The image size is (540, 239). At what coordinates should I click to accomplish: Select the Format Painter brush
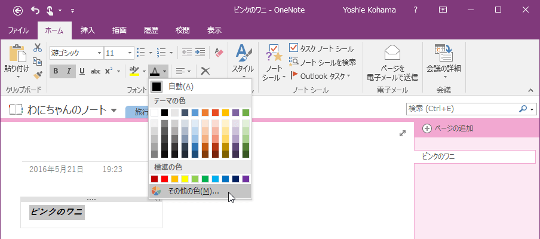37,75
